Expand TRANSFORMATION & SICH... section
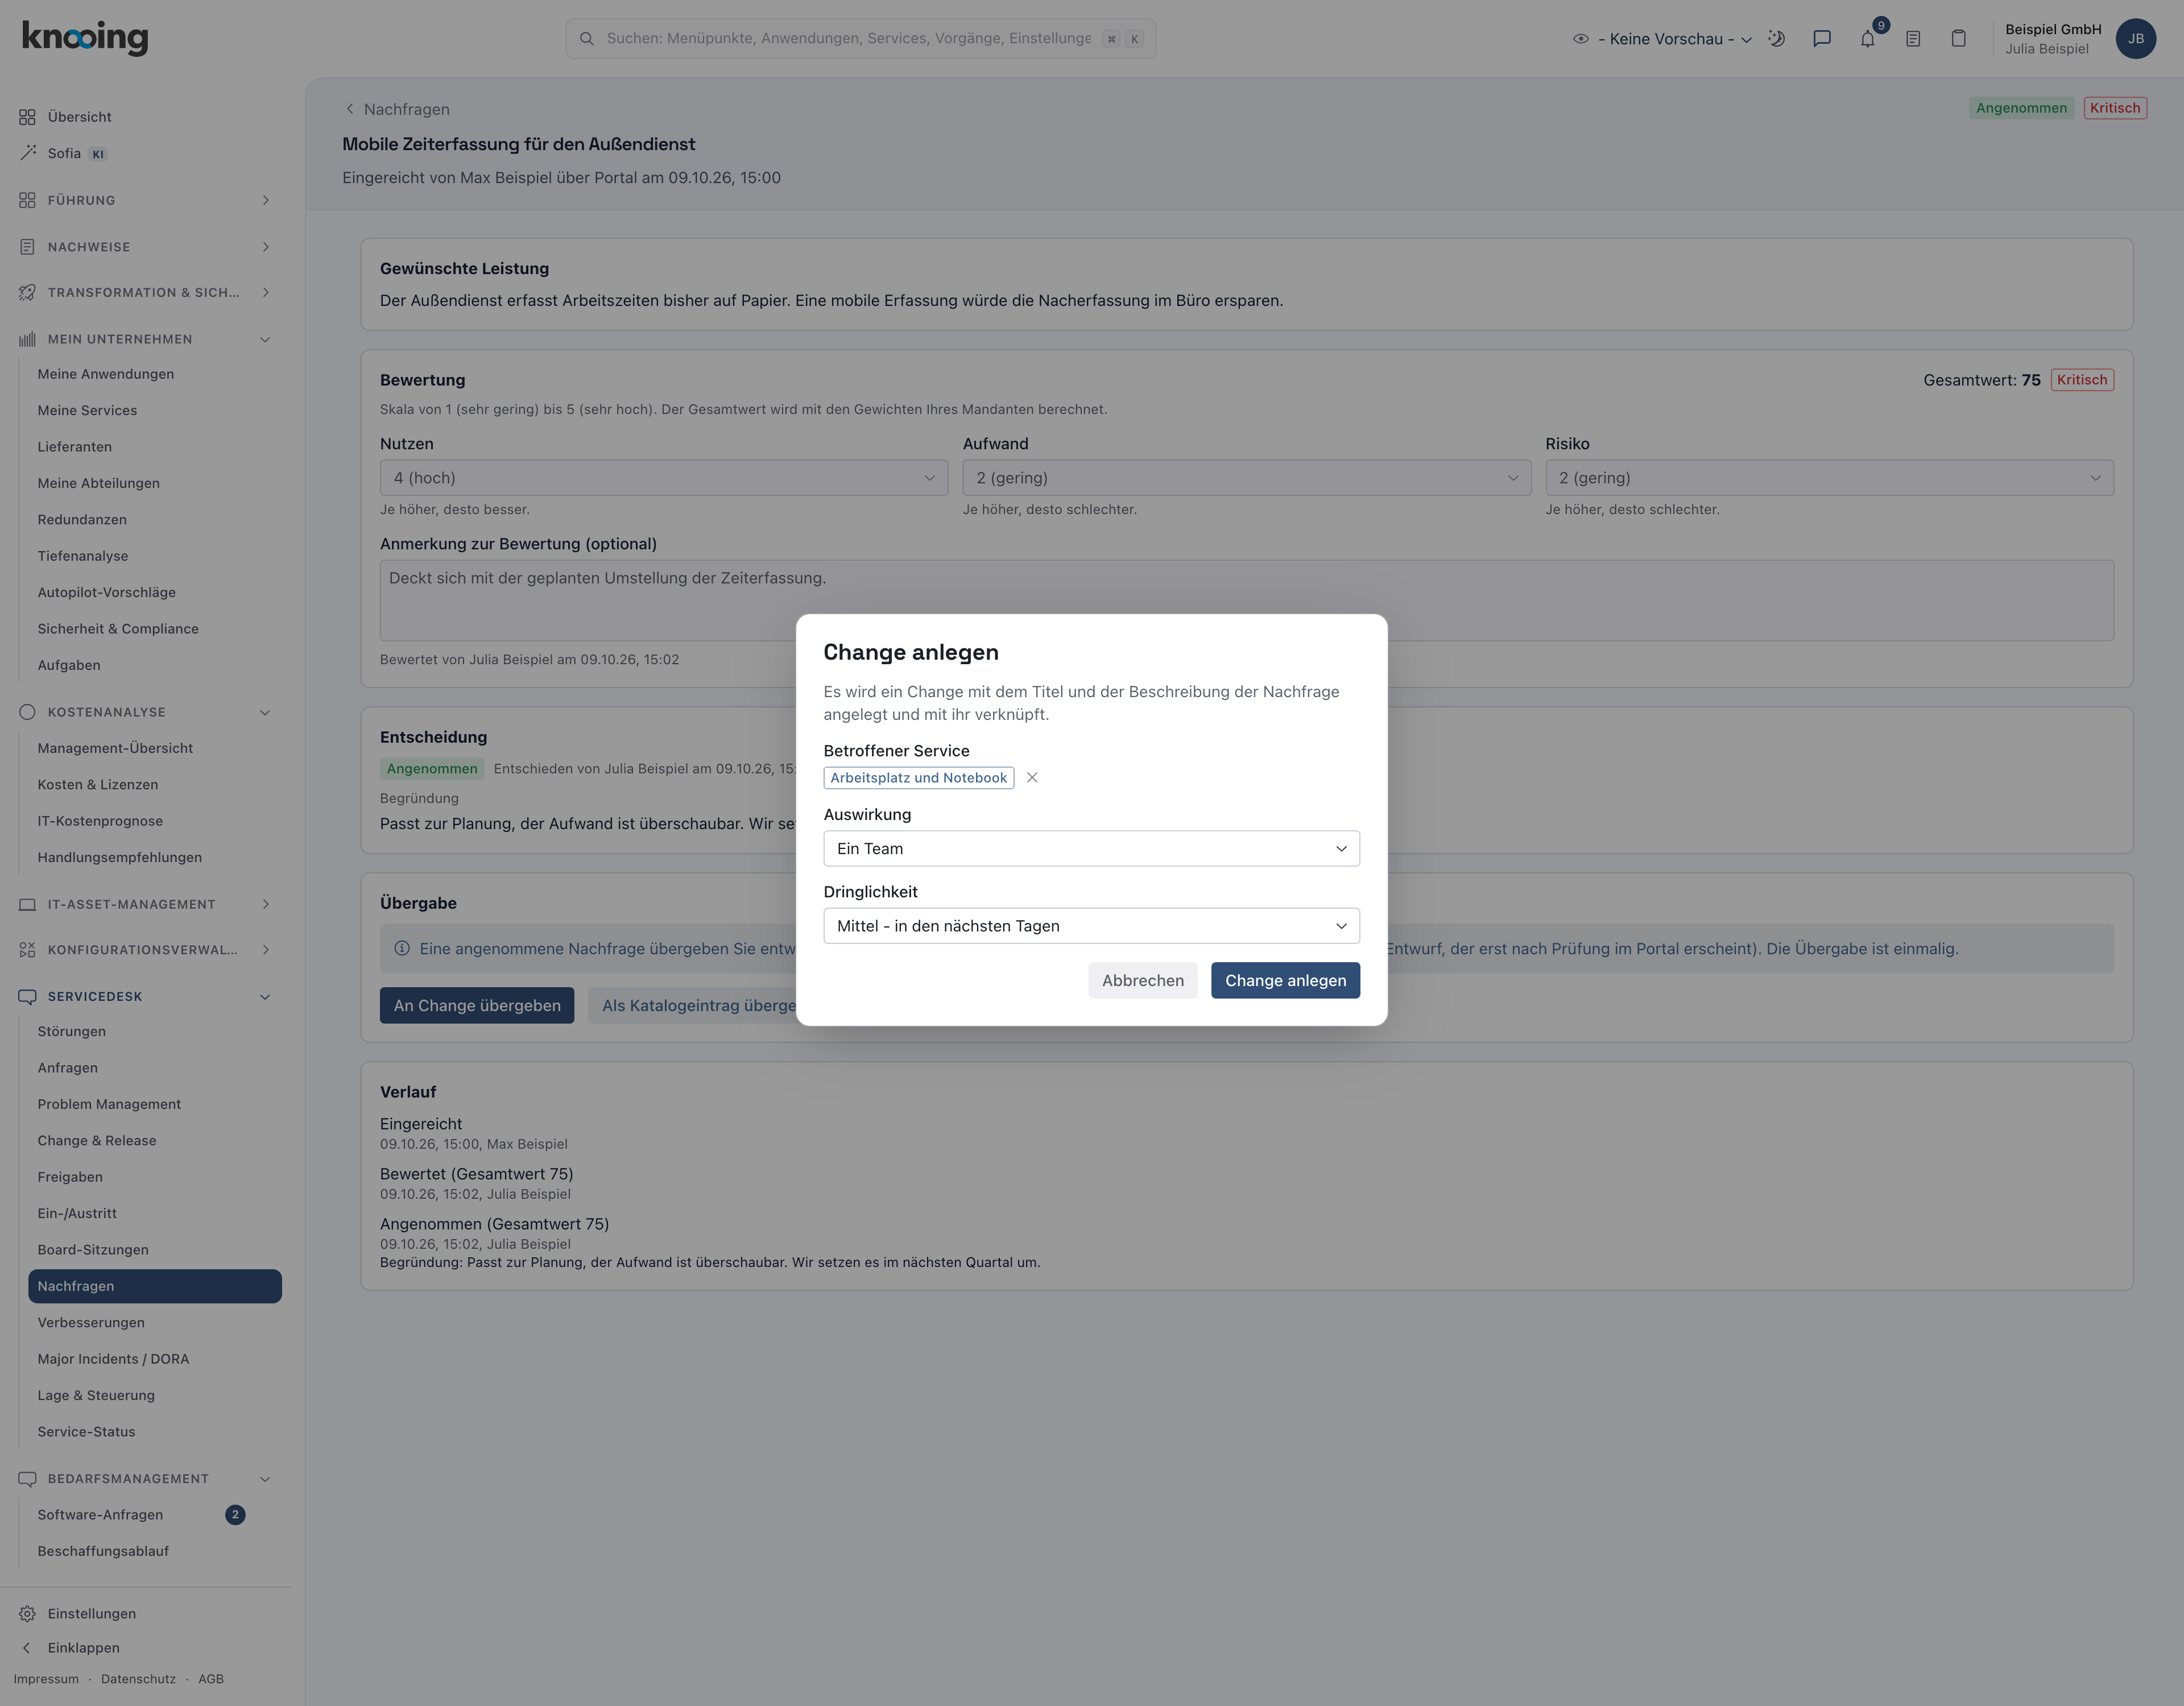The height and width of the screenshot is (1706, 2184). 146,292
